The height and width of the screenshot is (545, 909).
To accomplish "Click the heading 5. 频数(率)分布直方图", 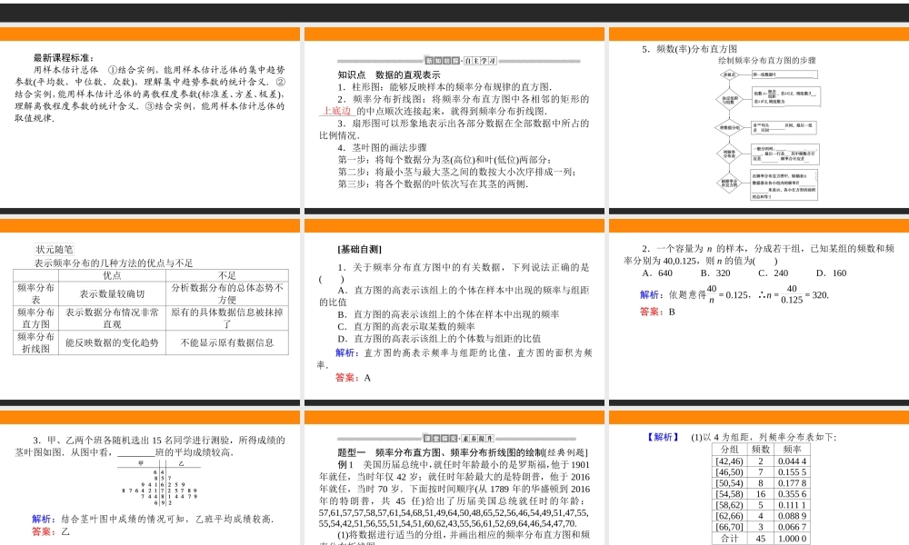I will [689, 49].
